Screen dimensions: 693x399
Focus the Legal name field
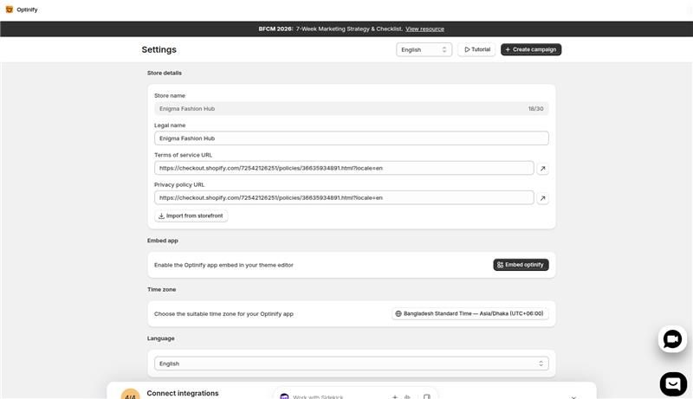(x=352, y=138)
